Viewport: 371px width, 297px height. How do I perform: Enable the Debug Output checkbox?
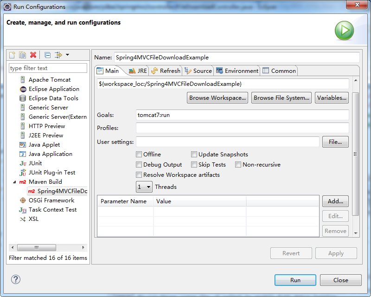139,165
